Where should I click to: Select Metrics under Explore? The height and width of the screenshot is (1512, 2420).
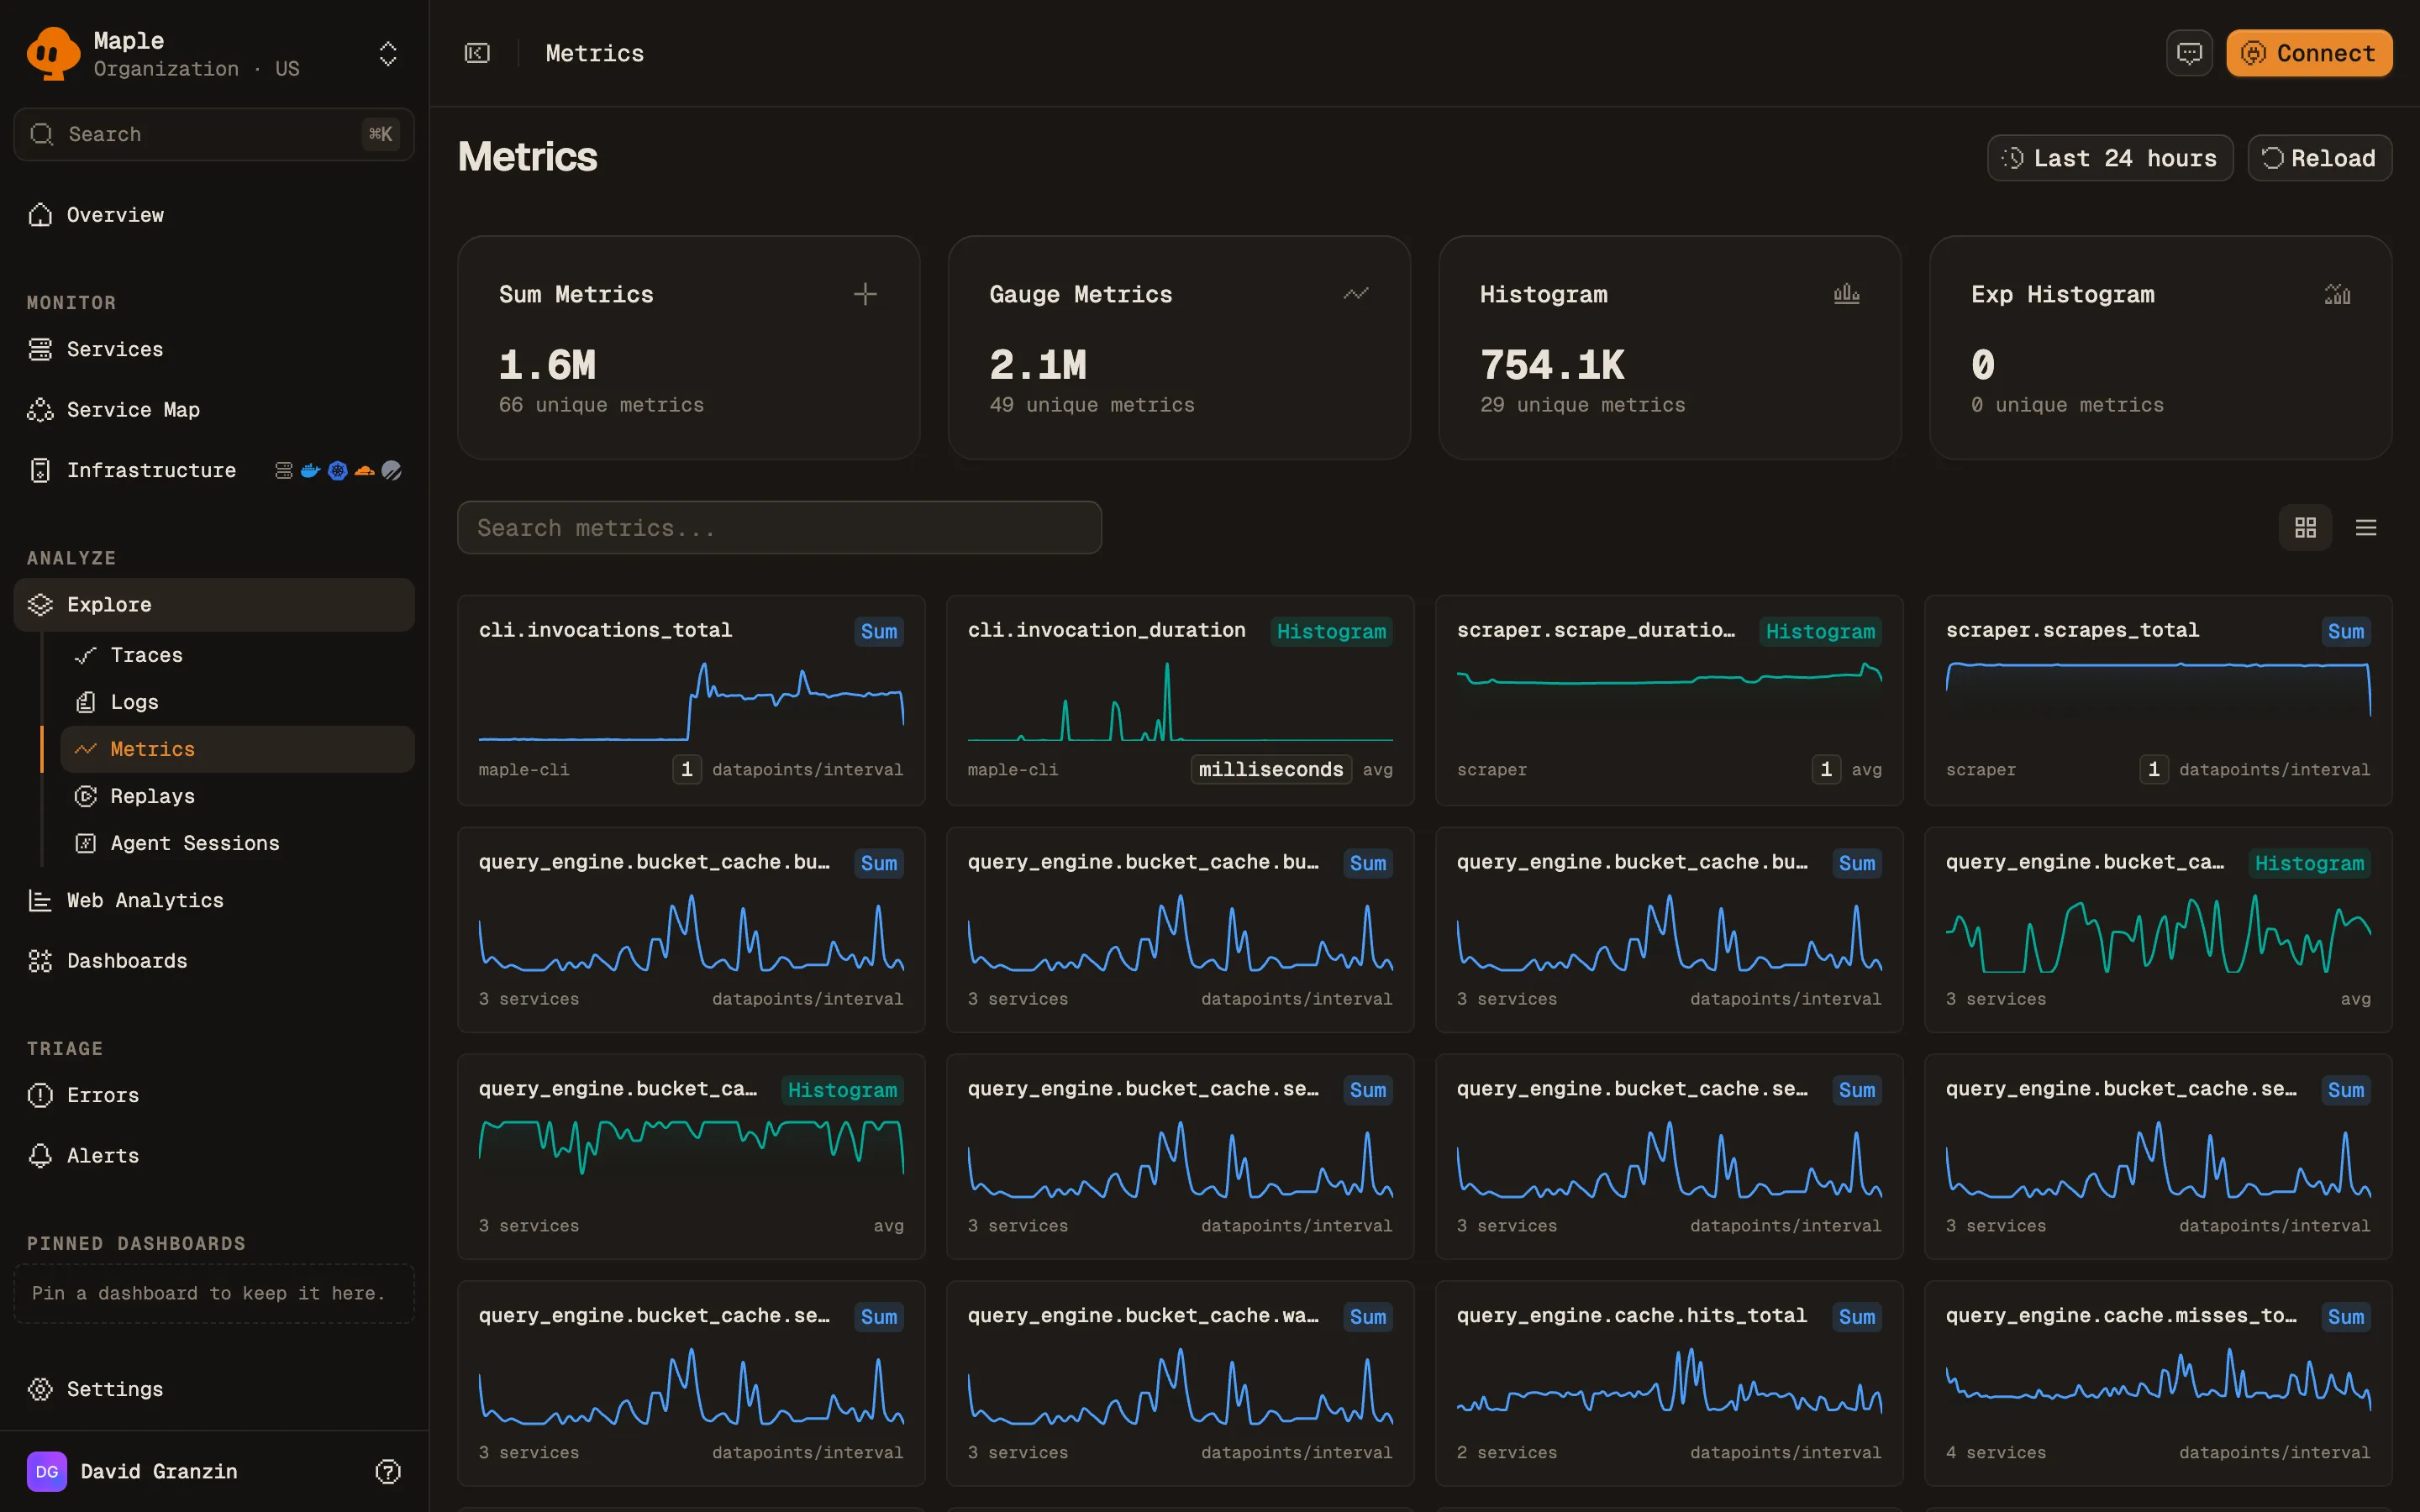(x=238, y=749)
